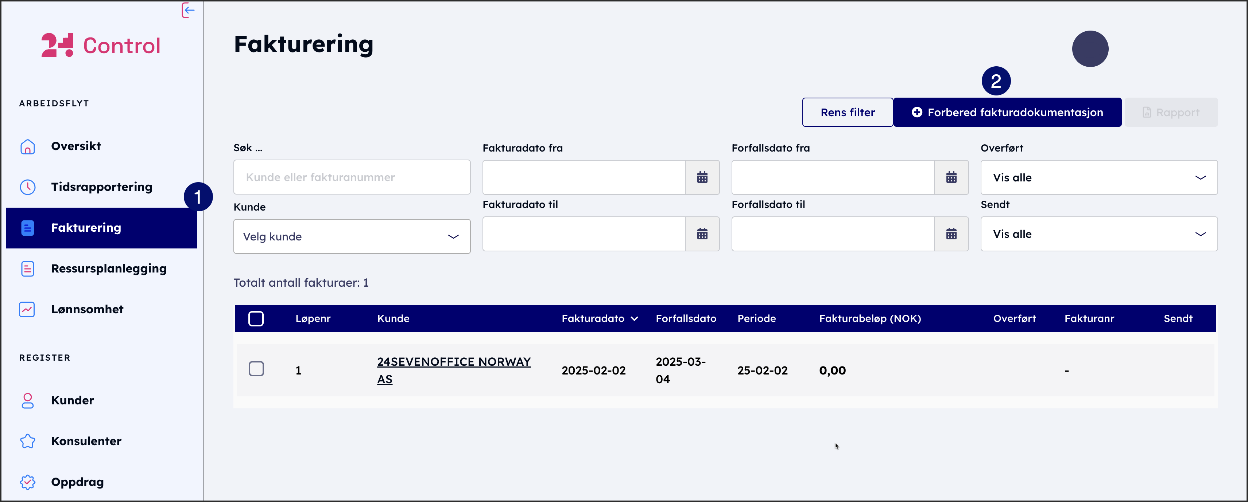
Task: Click the Lønnsomhet chart icon
Action: (27, 309)
